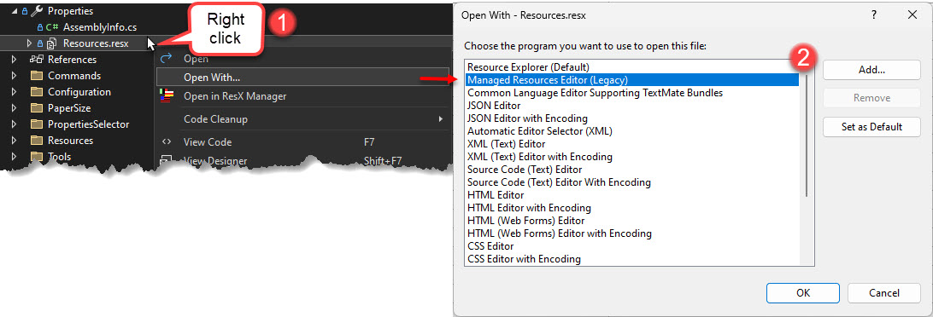Click the References icon
Screen dimensions: 933x317
pyautogui.click(x=37, y=60)
